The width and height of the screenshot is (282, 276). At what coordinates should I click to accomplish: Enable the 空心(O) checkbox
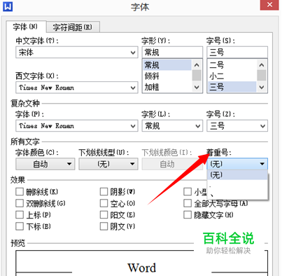(x=104, y=203)
